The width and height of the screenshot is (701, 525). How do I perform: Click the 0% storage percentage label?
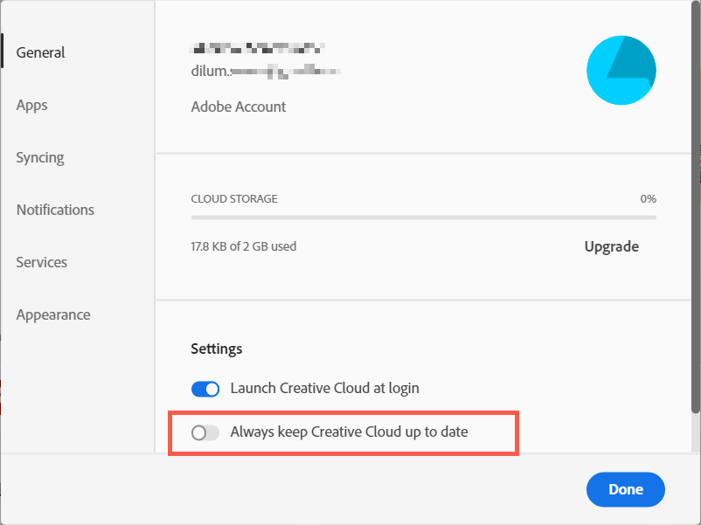[648, 199]
